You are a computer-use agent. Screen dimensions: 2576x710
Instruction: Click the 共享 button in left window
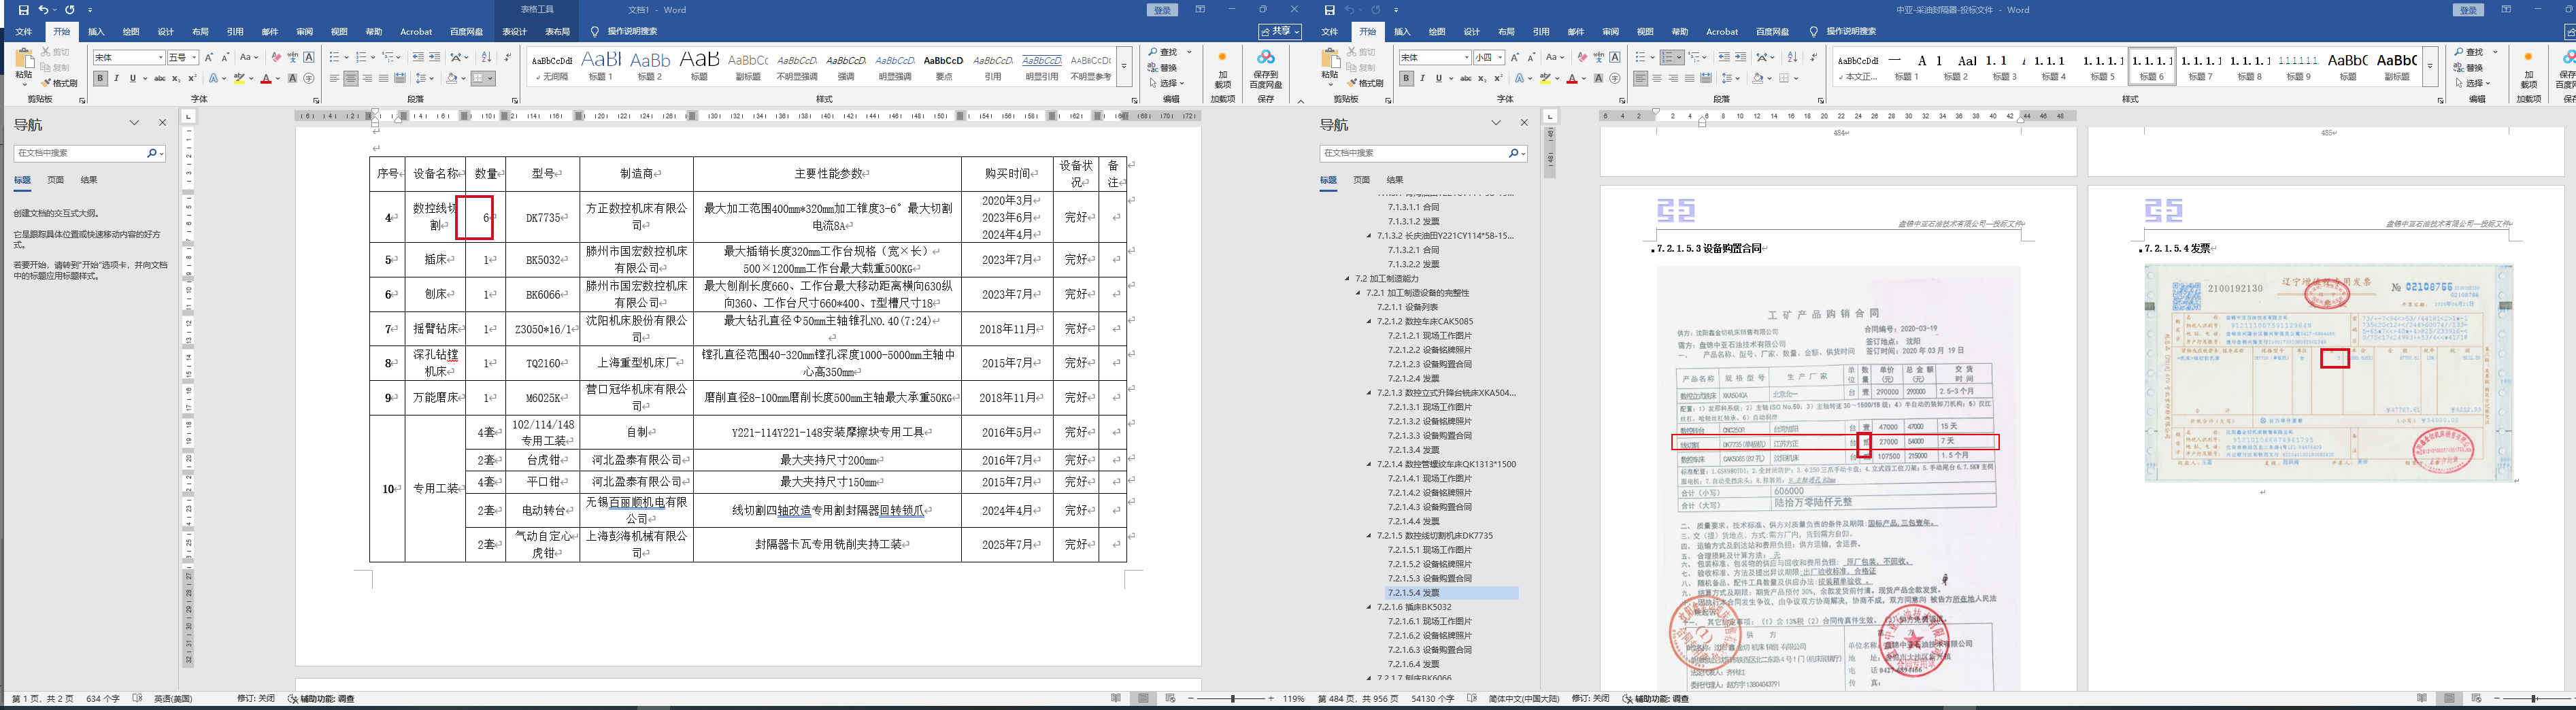point(1279,32)
